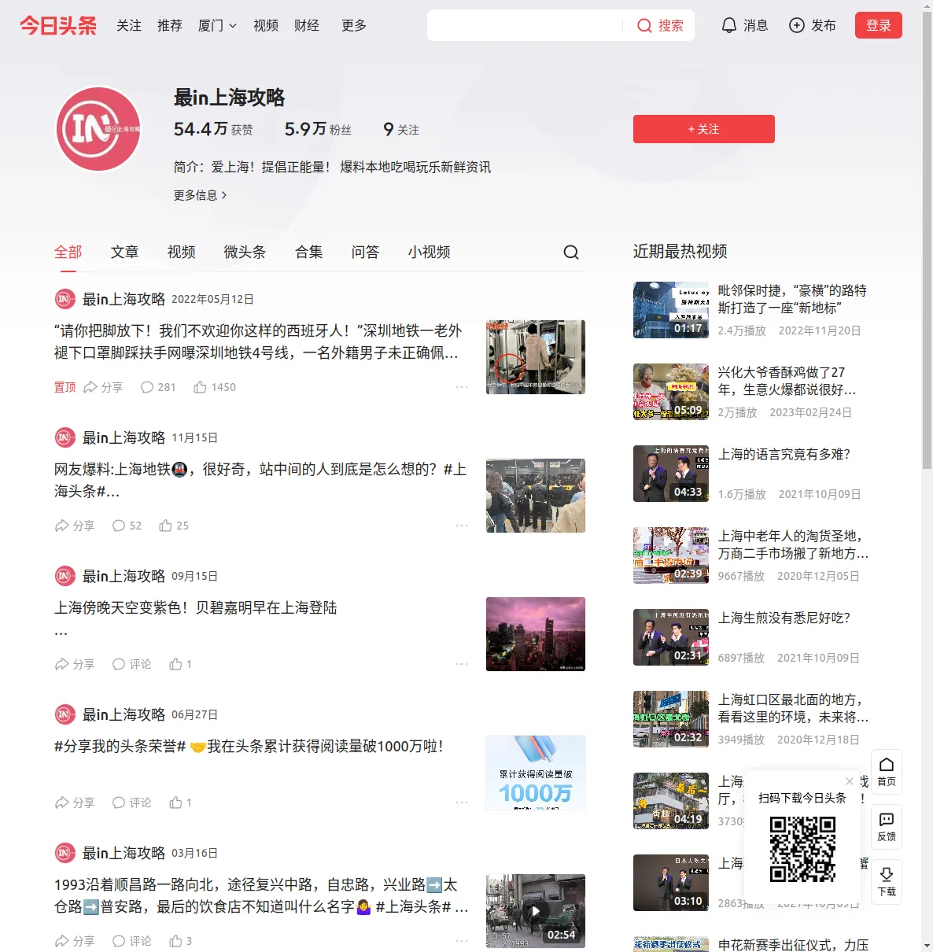Screen dimensions: 933x952
Task: Open the 更多 navigation menu
Action: click(x=354, y=26)
